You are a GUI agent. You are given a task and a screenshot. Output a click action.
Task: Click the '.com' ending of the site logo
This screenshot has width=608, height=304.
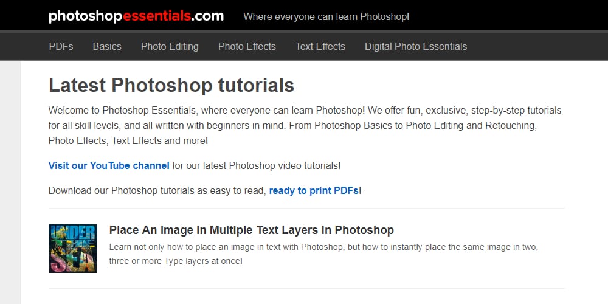tap(207, 16)
